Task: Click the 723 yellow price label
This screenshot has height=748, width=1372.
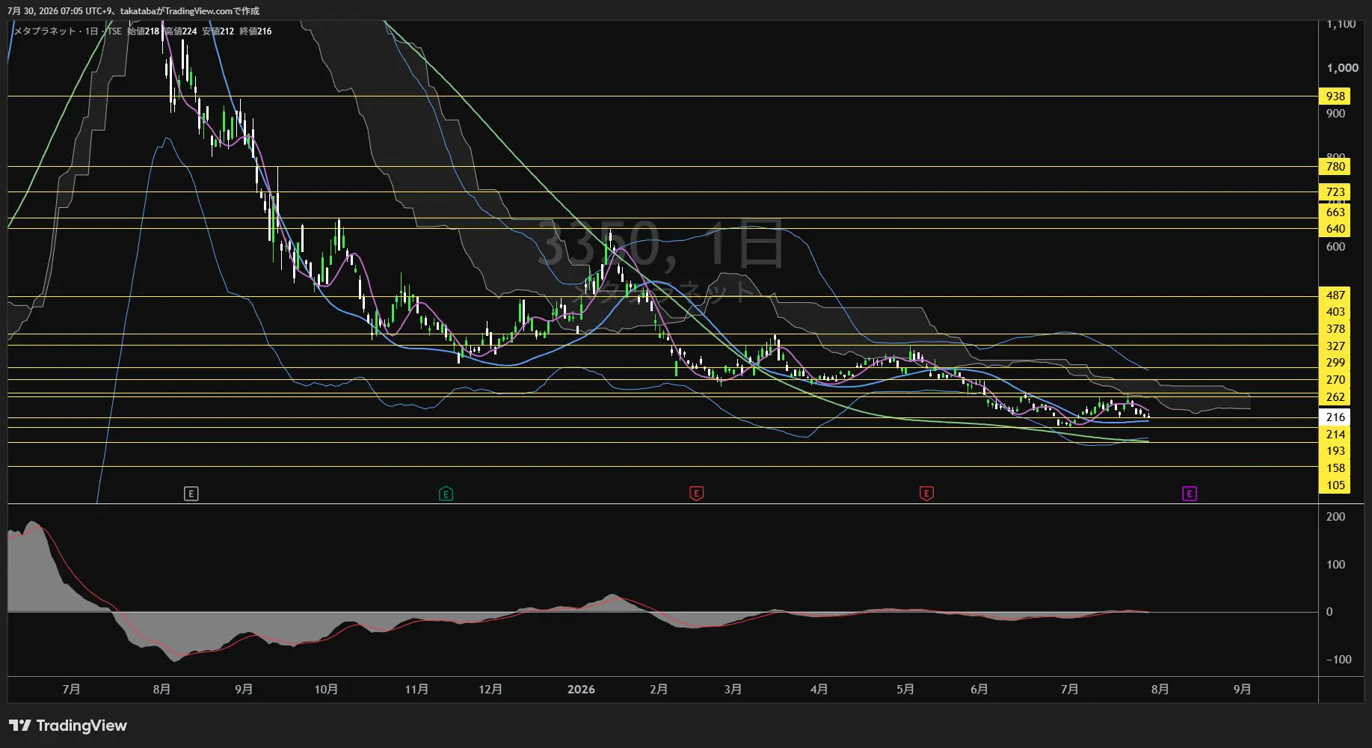Action: 1335,192
